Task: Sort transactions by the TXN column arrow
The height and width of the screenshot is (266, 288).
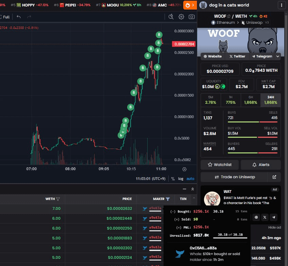Action: coord(194,198)
